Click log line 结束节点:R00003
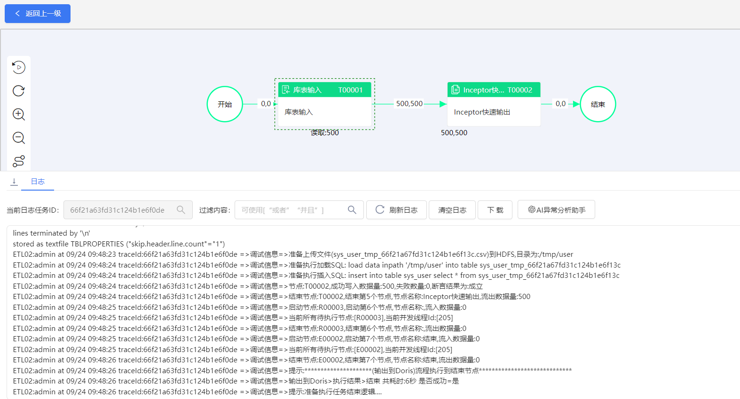 (x=240, y=329)
